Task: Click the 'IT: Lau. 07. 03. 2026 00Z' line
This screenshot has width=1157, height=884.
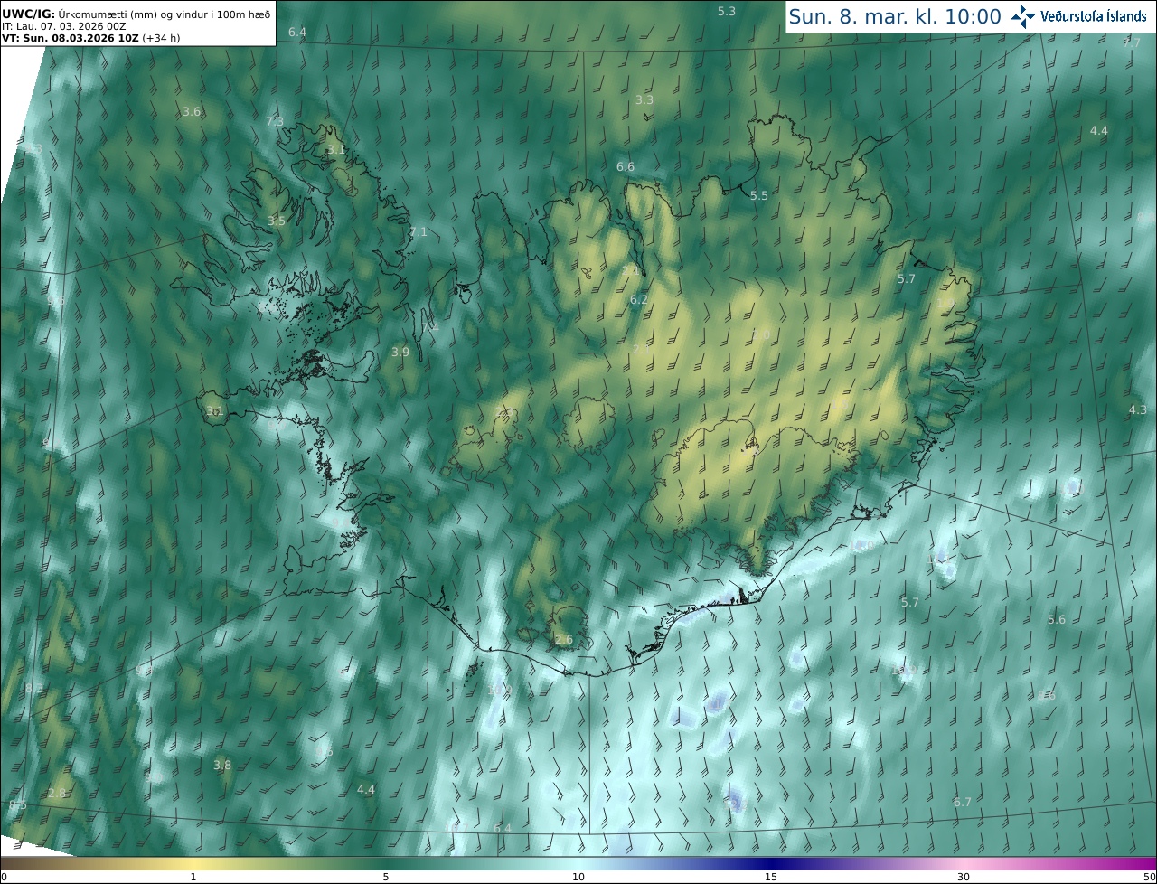Action: coord(63,25)
